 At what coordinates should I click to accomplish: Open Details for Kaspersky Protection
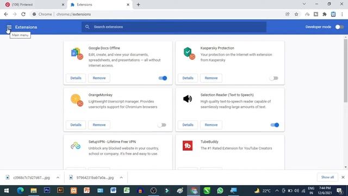(188, 78)
